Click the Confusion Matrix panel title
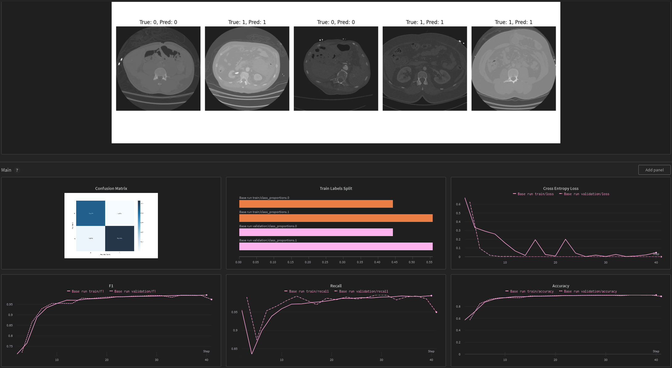The image size is (672, 368). click(111, 188)
